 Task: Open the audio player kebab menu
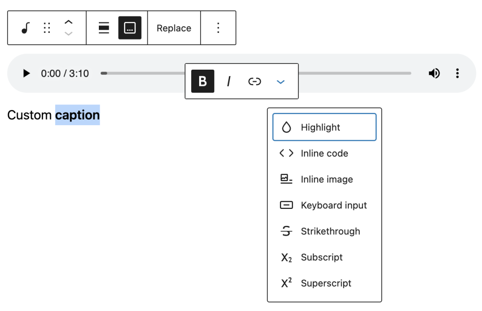click(x=458, y=73)
